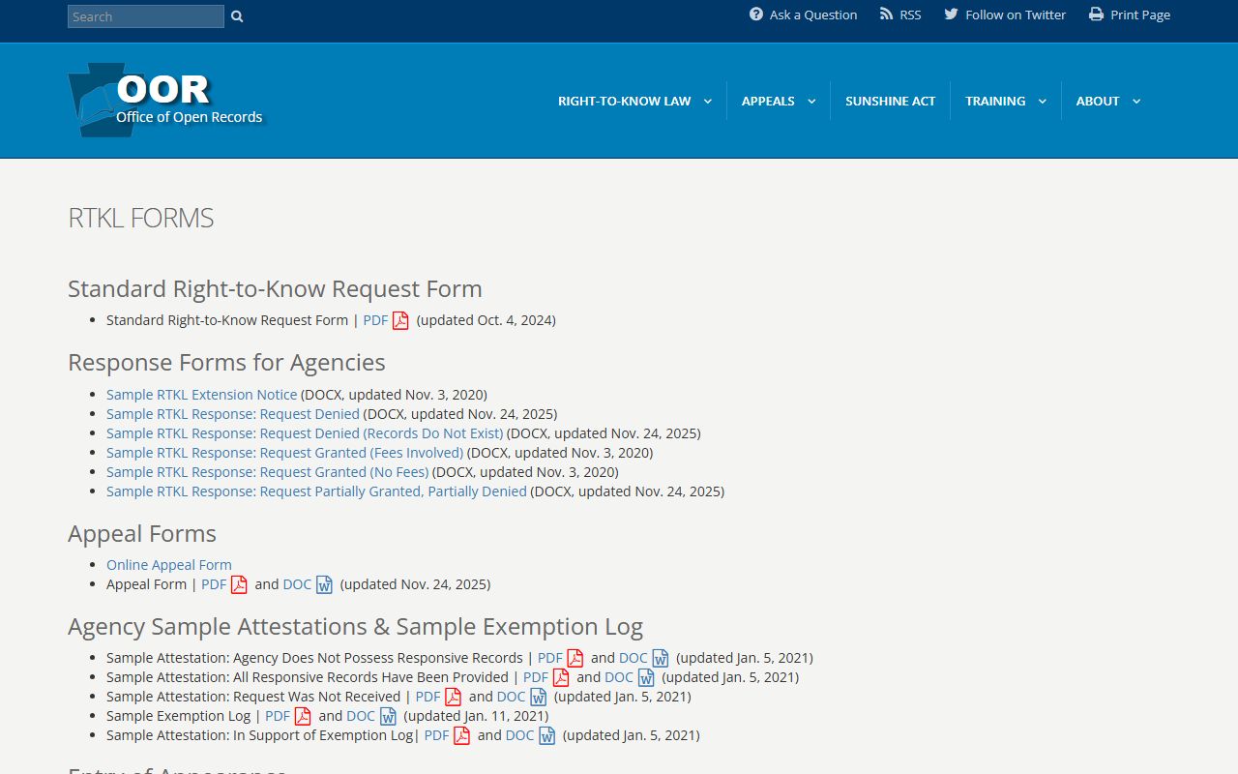Click Word icon for Request Was Not Received

click(538, 697)
